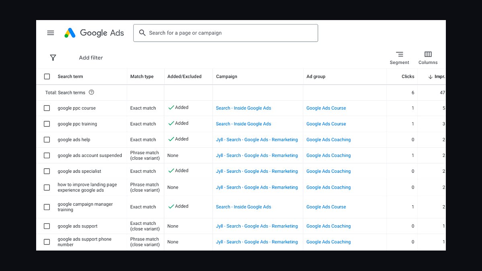This screenshot has height=271, width=482.
Task: Tick the google ads specialist checkbox
Action: coord(47,171)
